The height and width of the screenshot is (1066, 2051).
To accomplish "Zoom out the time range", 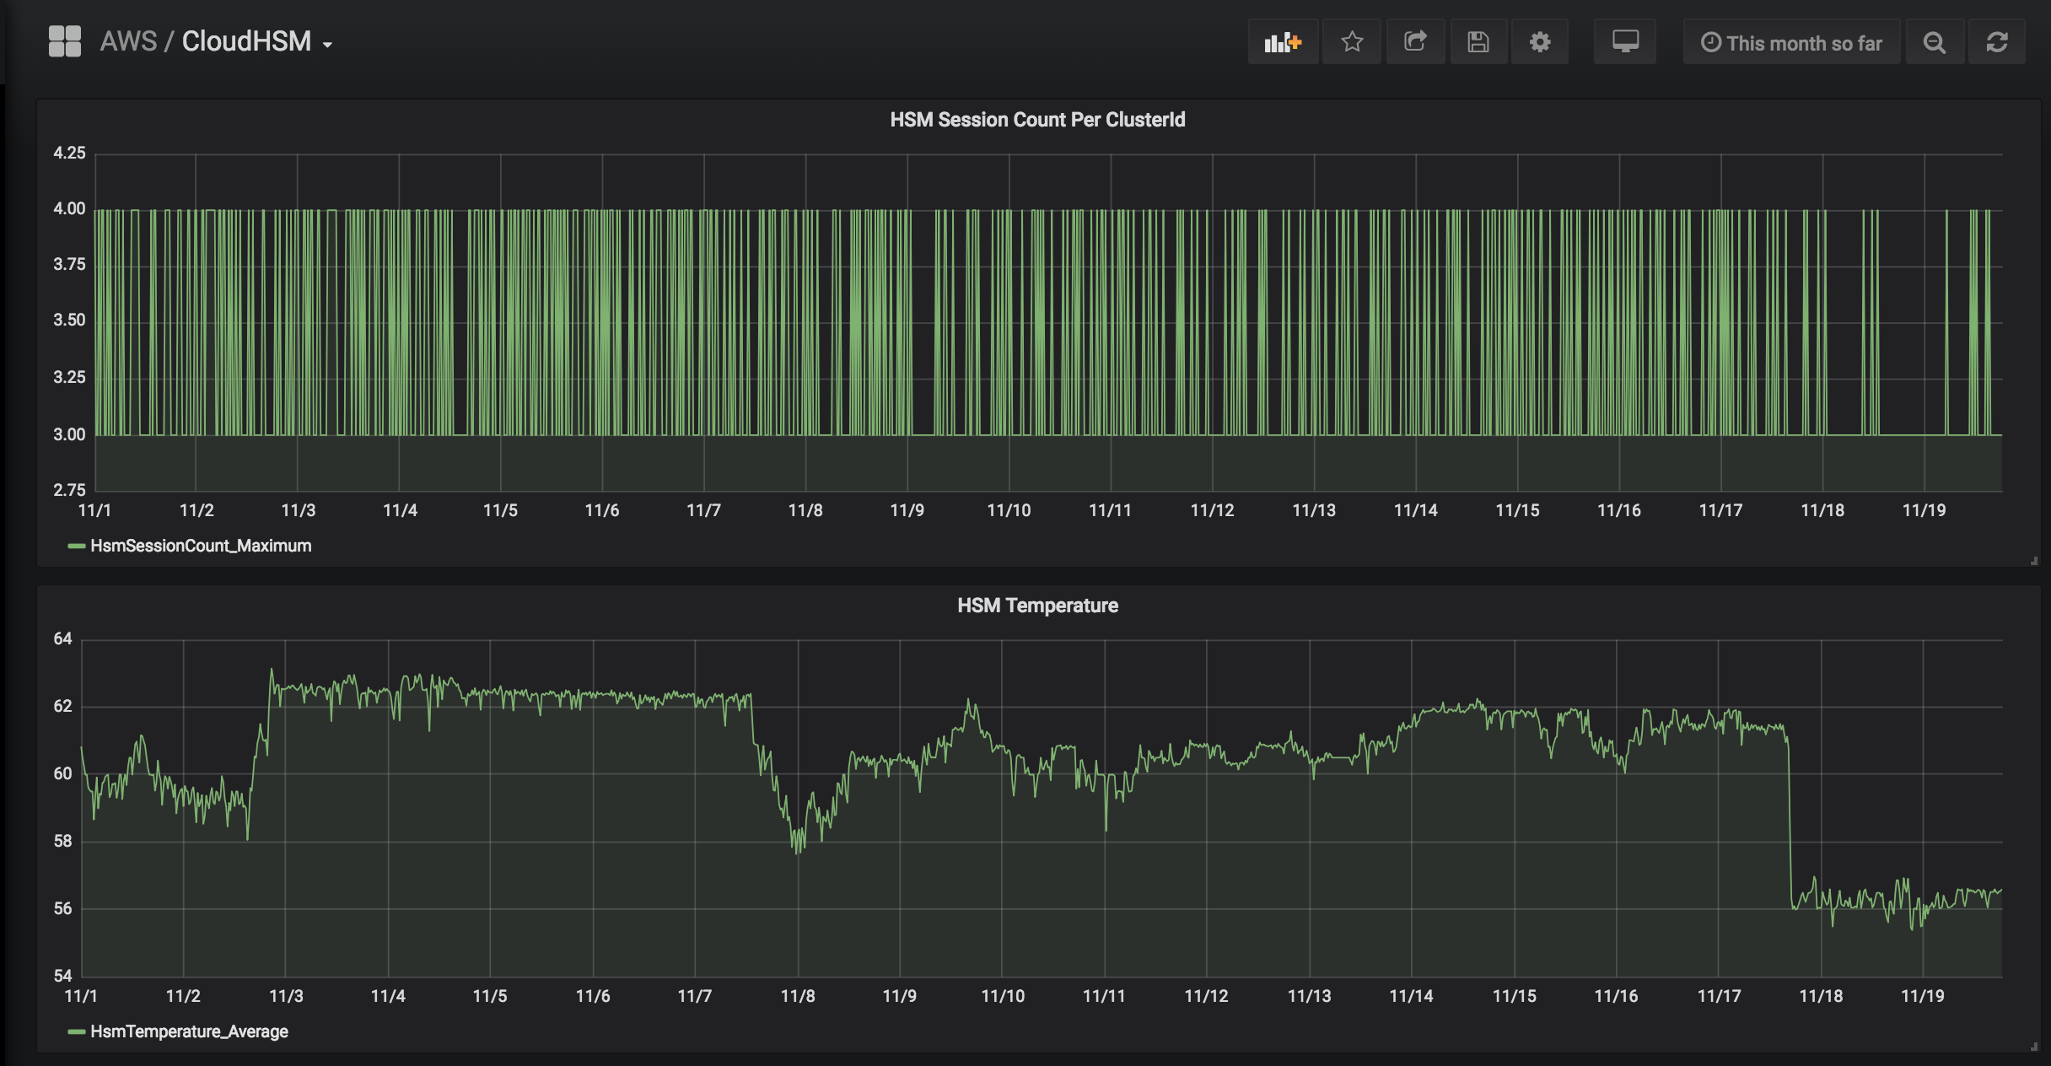I will pyautogui.click(x=1935, y=42).
